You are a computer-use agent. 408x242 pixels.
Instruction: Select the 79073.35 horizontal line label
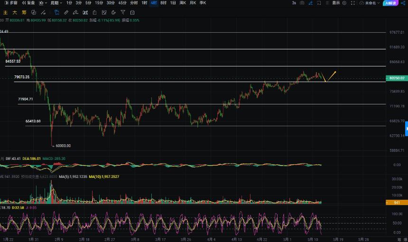22,77
